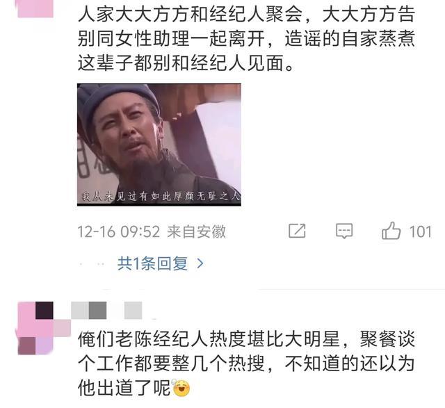
Task: Tap the text 他出道了呢
Action: [x=124, y=388]
